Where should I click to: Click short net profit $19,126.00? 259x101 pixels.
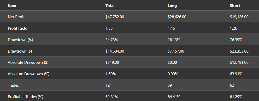(x=239, y=17)
